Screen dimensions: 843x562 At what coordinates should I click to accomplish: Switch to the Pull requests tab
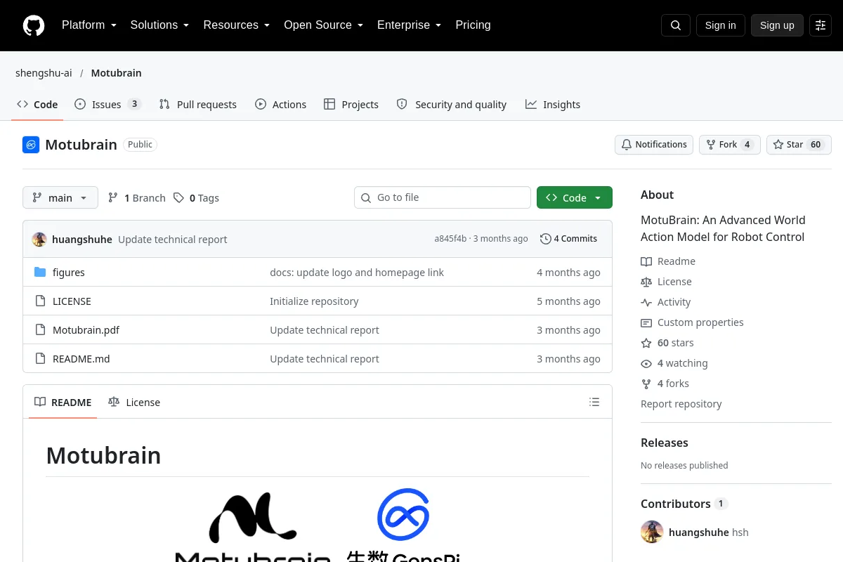(x=198, y=105)
